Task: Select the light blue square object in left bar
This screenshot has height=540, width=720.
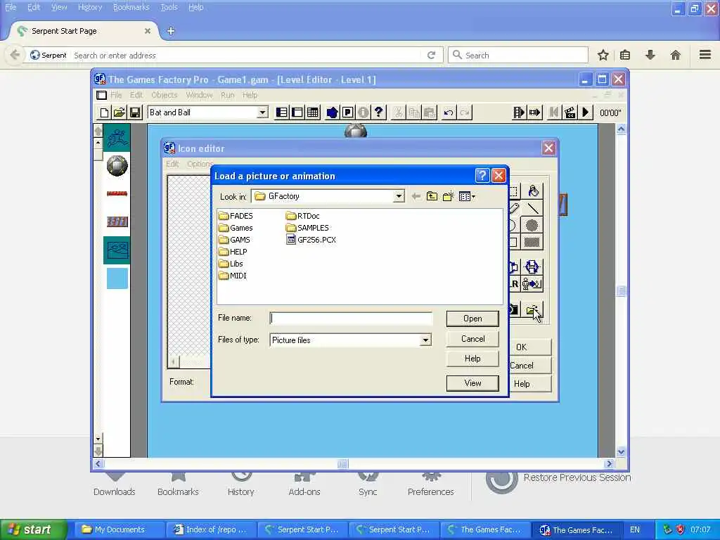Action: point(117,278)
